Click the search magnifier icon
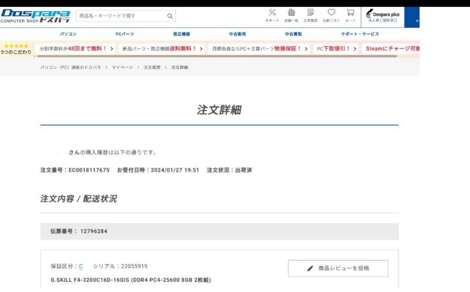Image resolution: width=470 pixels, height=292 pixels. click(x=170, y=16)
